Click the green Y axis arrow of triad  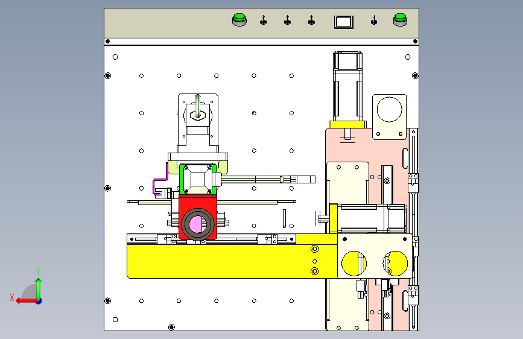(39, 288)
